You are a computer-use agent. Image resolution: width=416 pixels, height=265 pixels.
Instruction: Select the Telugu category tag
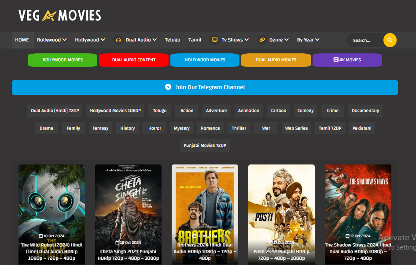160,111
